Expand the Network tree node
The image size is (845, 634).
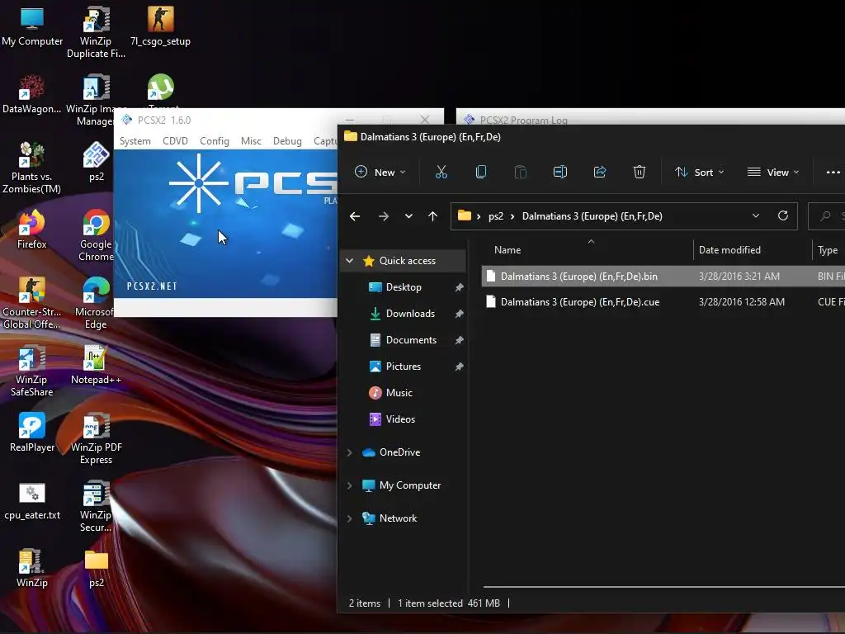[349, 518]
